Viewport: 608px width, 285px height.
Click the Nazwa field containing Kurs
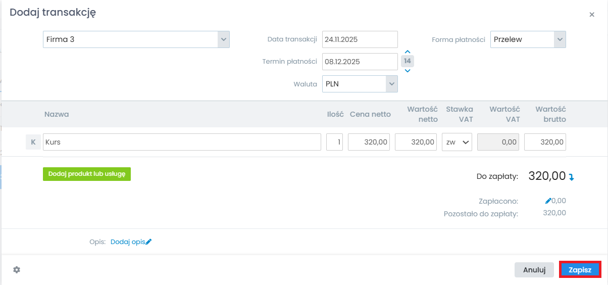tap(182, 142)
